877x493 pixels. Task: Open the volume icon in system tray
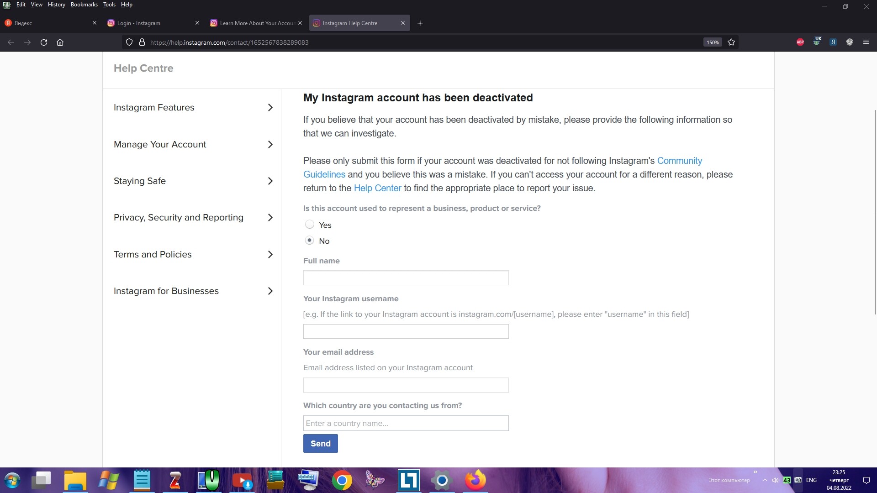tap(775, 480)
